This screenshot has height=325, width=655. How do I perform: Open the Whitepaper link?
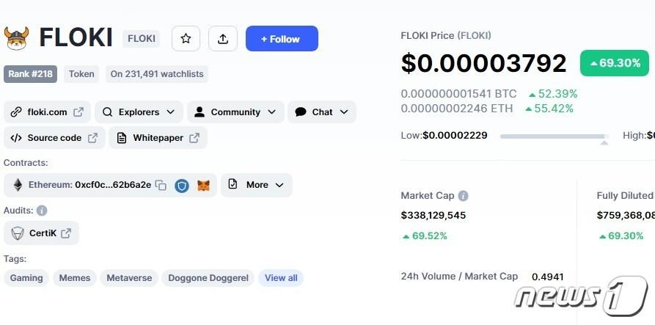(x=158, y=138)
